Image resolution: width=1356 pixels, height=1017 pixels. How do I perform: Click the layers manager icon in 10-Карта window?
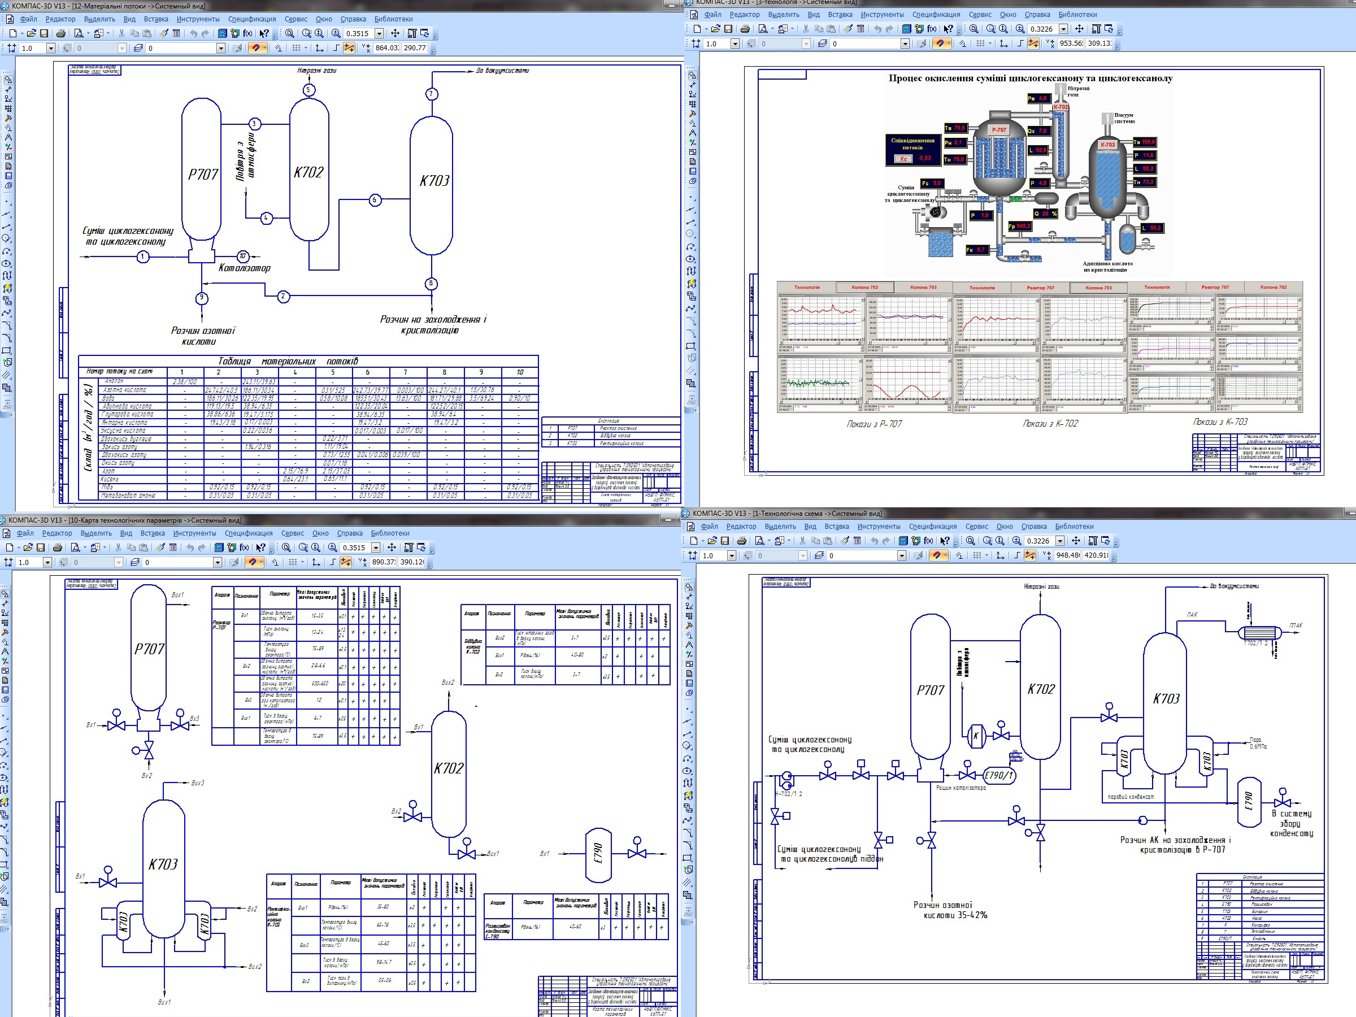pyautogui.click(x=136, y=562)
